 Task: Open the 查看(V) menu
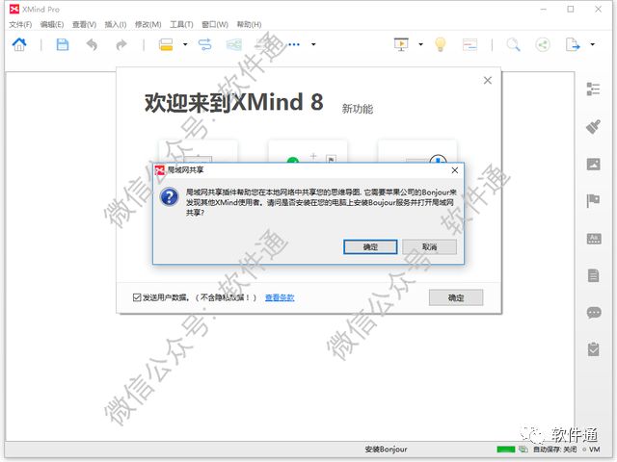point(84,24)
